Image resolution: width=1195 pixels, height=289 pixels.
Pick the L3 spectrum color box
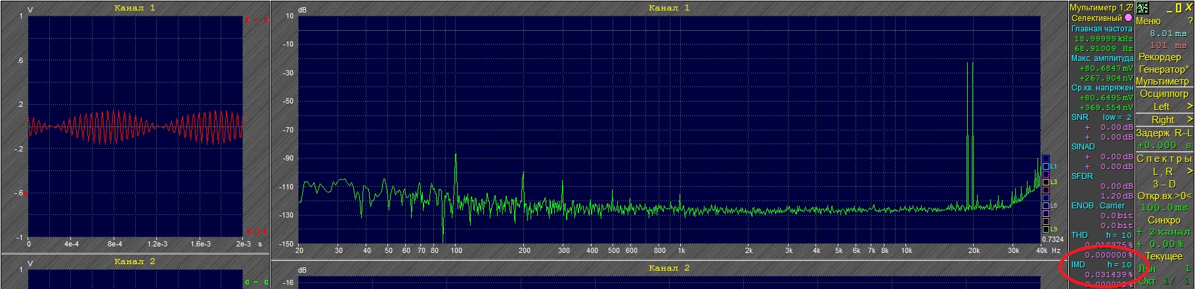1046,182
